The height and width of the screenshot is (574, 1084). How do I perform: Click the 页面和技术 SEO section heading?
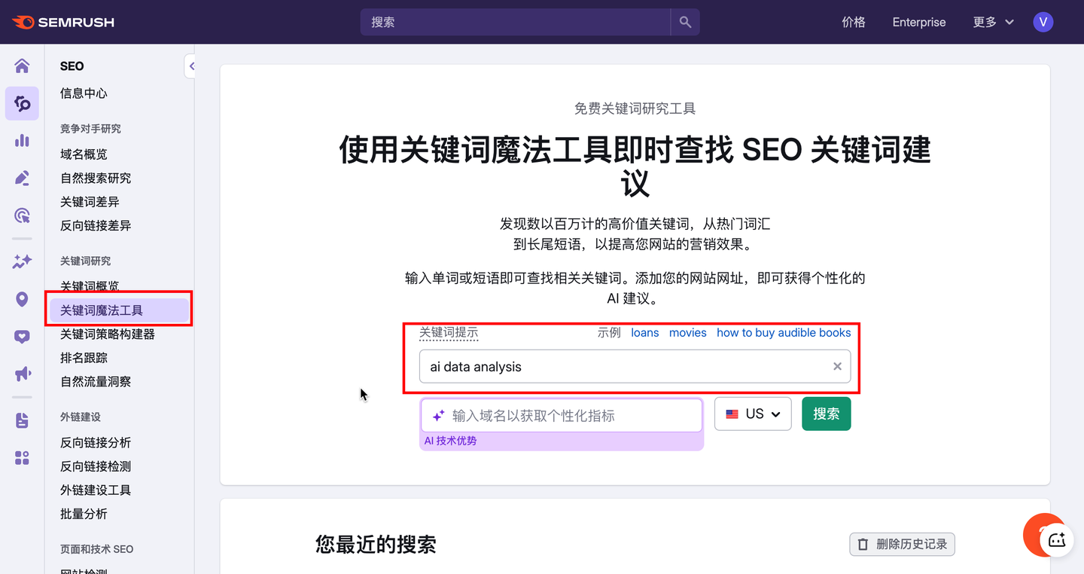pos(96,549)
